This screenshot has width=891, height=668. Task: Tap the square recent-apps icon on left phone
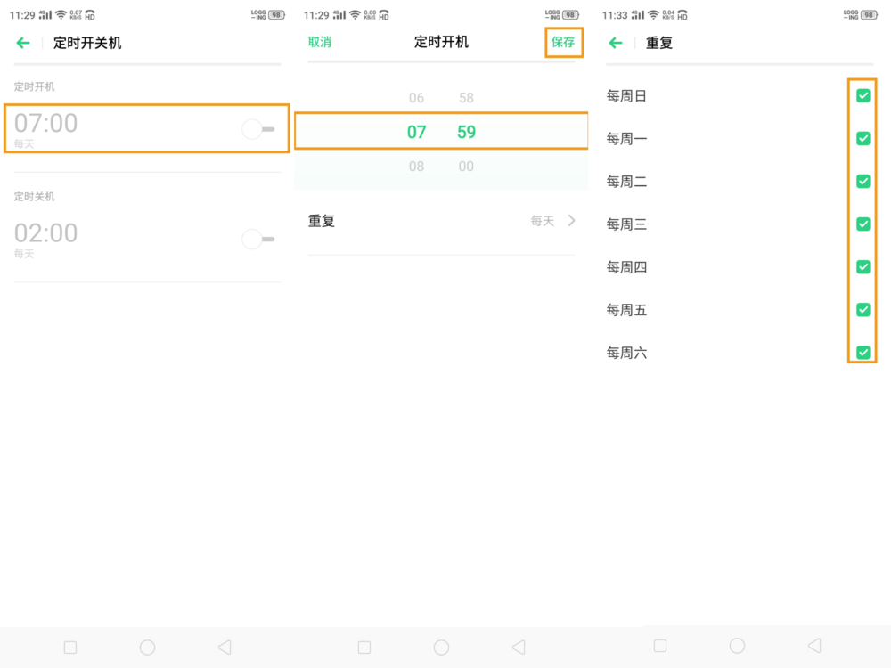70,648
